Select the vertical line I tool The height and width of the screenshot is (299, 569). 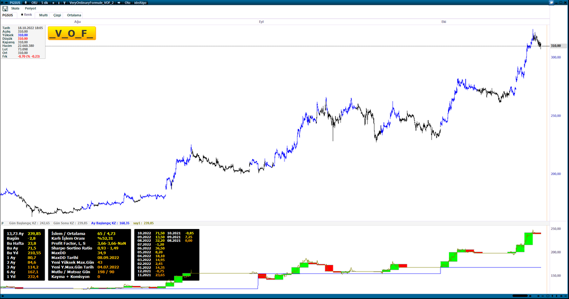pos(59,3)
